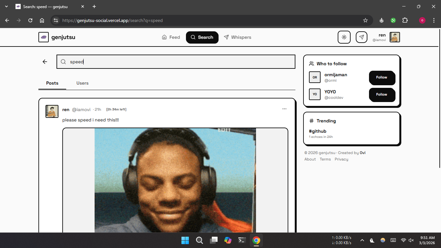Follow ormijaman
The height and width of the screenshot is (248, 441).
(382, 77)
